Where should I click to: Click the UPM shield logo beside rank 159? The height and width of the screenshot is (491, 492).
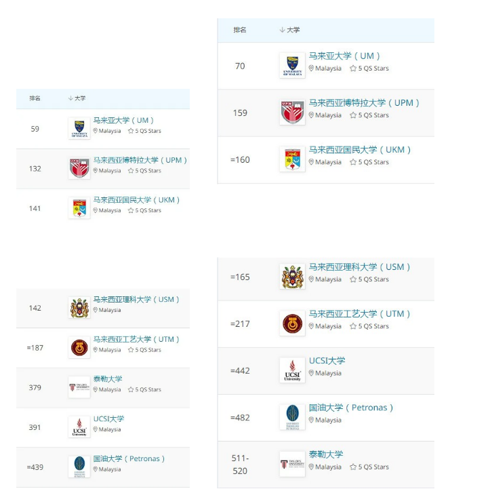[292, 113]
